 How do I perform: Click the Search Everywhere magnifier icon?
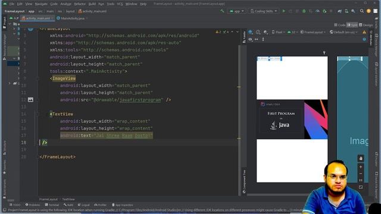[362, 11]
